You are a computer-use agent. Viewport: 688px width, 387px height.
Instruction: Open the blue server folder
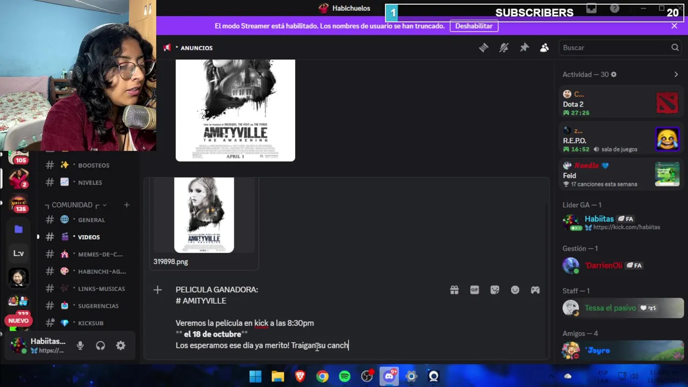coord(19,229)
